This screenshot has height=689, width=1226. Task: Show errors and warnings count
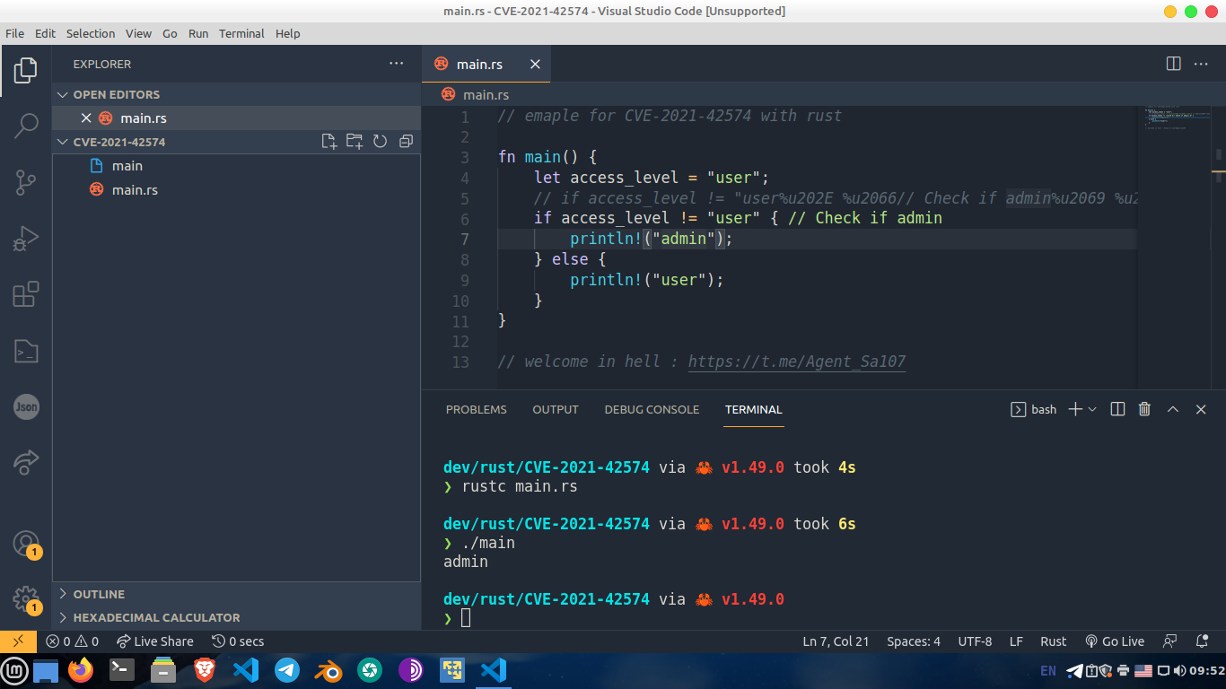(x=72, y=641)
